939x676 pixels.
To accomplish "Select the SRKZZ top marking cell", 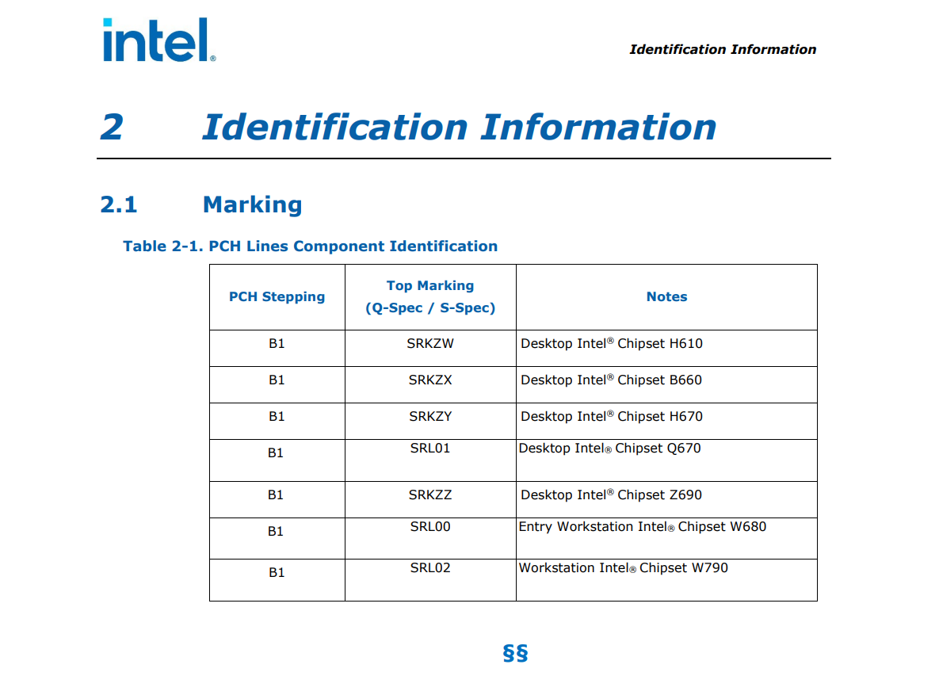I will click(x=430, y=495).
